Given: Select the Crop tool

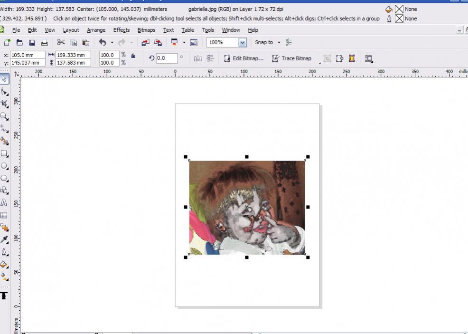Looking at the screenshot, I should tap(4, 104).
